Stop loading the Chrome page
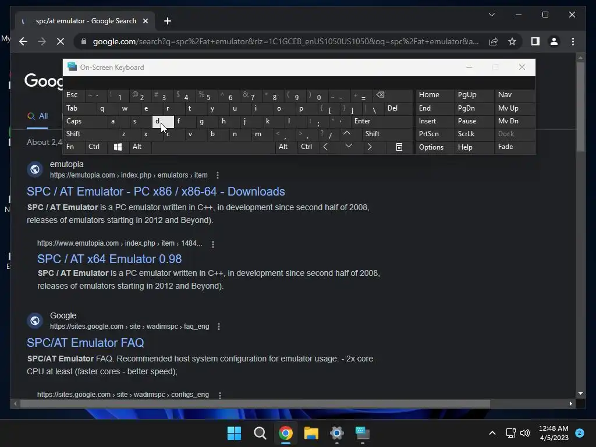The width and height of the screenshot is (596, 447). pyautogui.click(x=61, y=41)
